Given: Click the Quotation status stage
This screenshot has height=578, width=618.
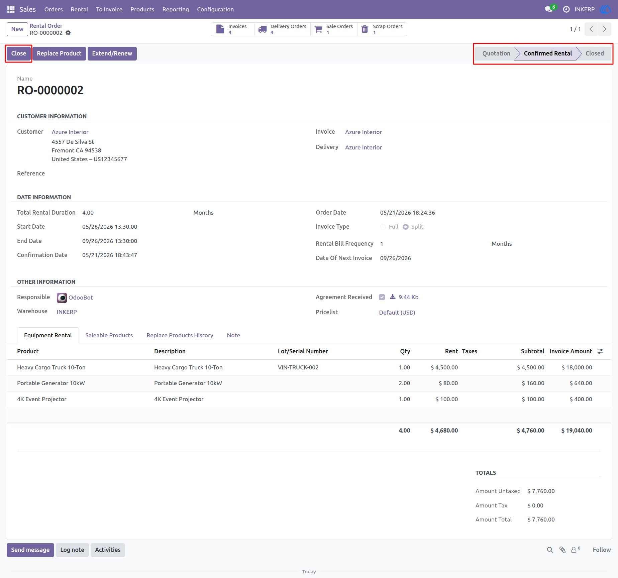Looking at the screenshot, I should (496, 53).
